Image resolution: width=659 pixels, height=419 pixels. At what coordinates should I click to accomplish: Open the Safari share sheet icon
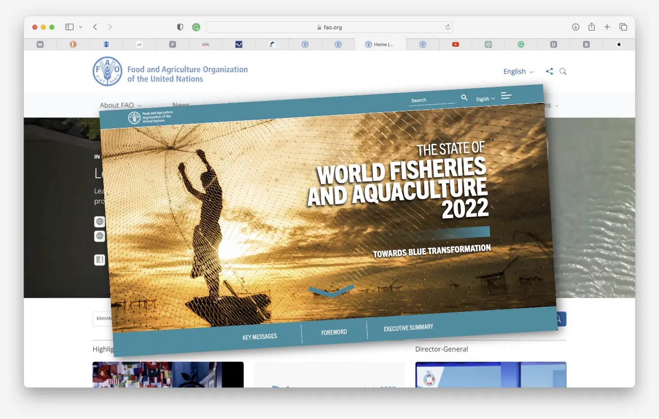coord(591,26)
